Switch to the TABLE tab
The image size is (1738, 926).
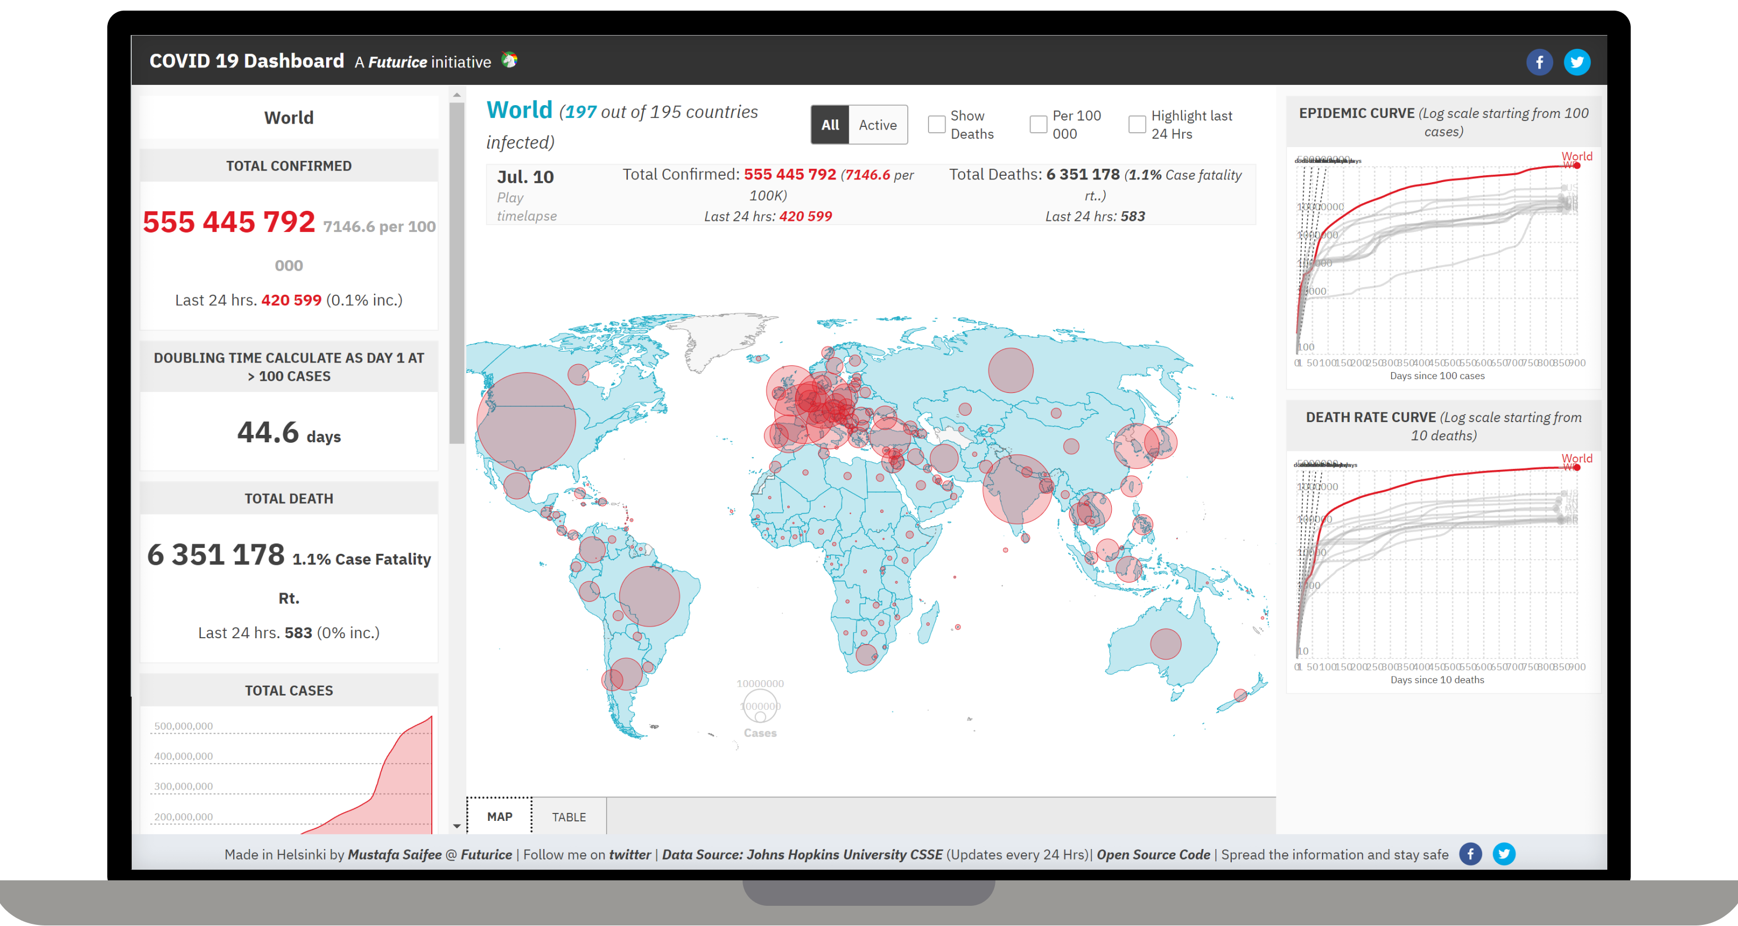(569, 817)
